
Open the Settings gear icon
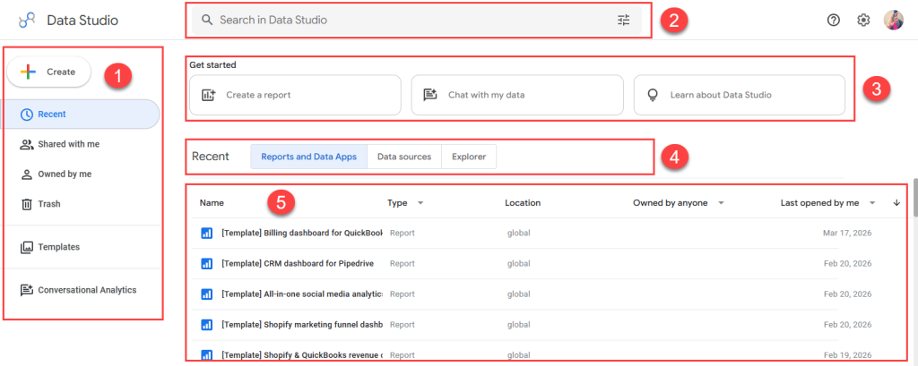coord(863,20)
